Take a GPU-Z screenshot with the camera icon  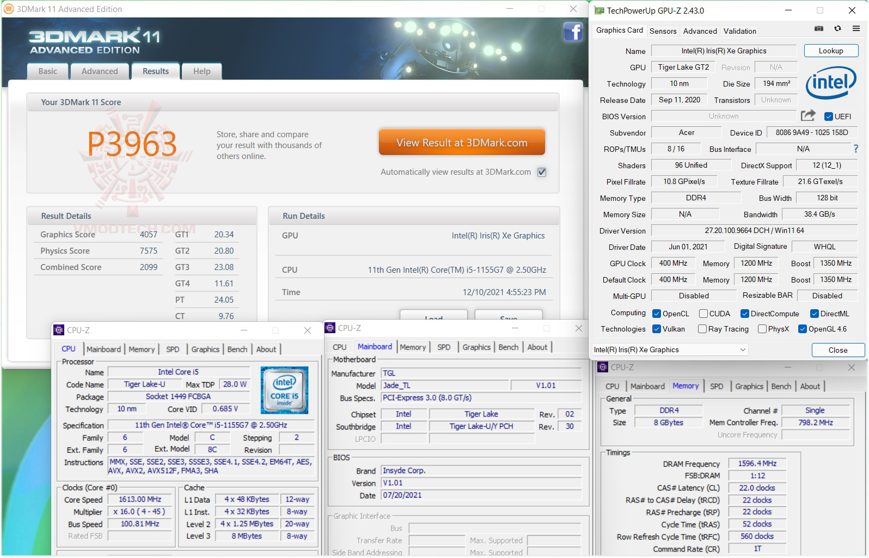click(x=819, y=28)
